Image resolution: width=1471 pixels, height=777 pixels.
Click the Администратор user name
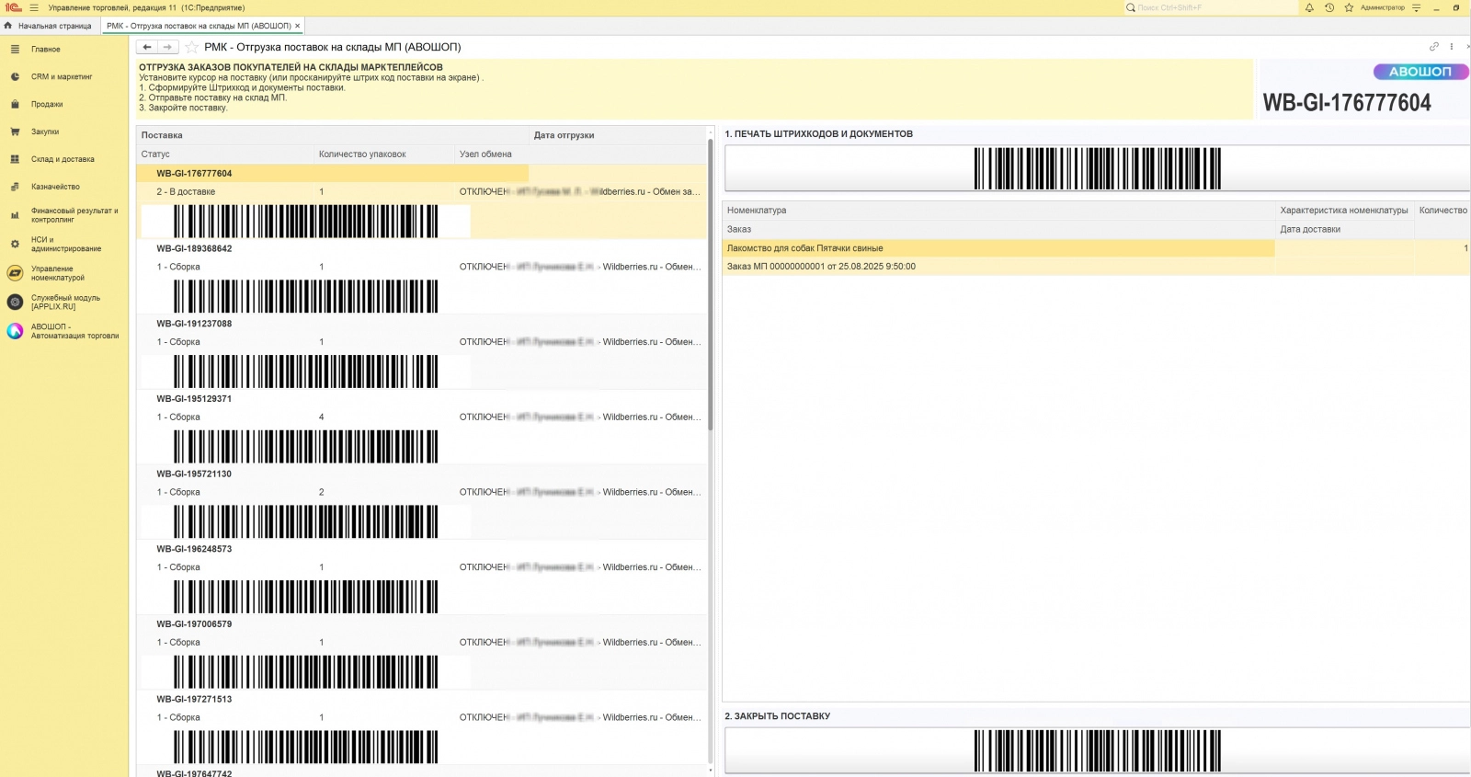(1383, 7)
